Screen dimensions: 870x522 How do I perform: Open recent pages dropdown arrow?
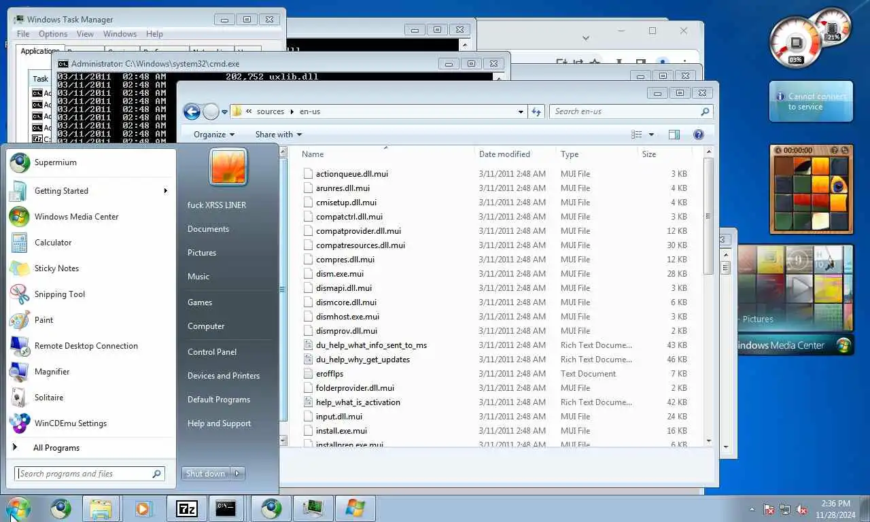click(x=224, y=112)
